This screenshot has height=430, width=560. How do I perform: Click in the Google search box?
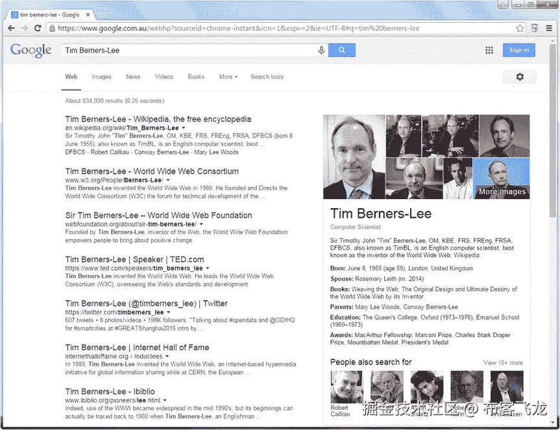(x=189, y=51)
